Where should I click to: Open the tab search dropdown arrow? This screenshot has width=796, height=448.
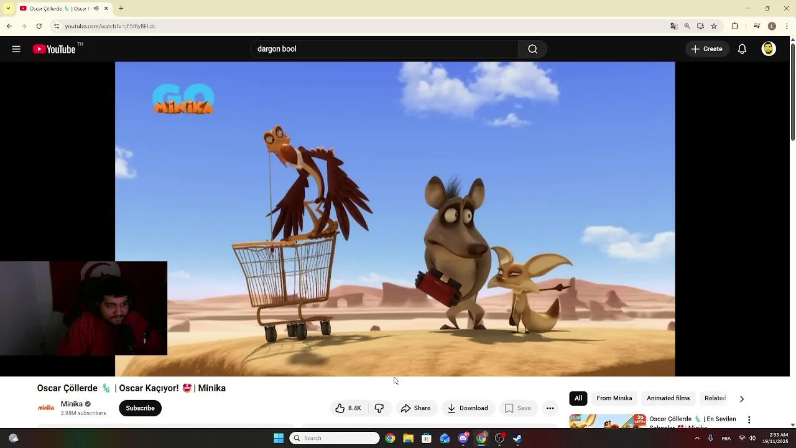[8, 9]
